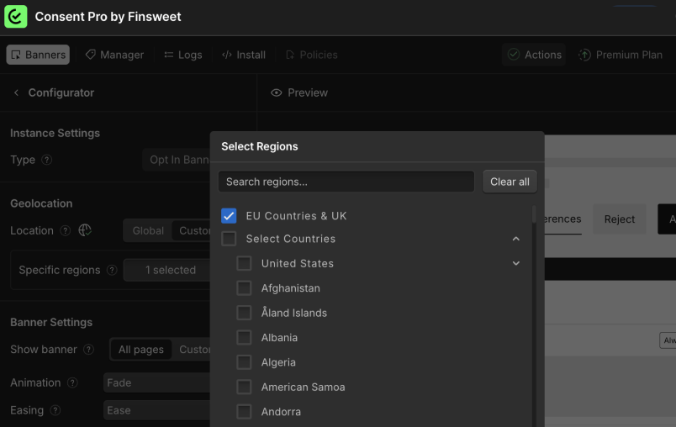
Task: Click the back arrow beside Configurator
Action: click(16, 92)
